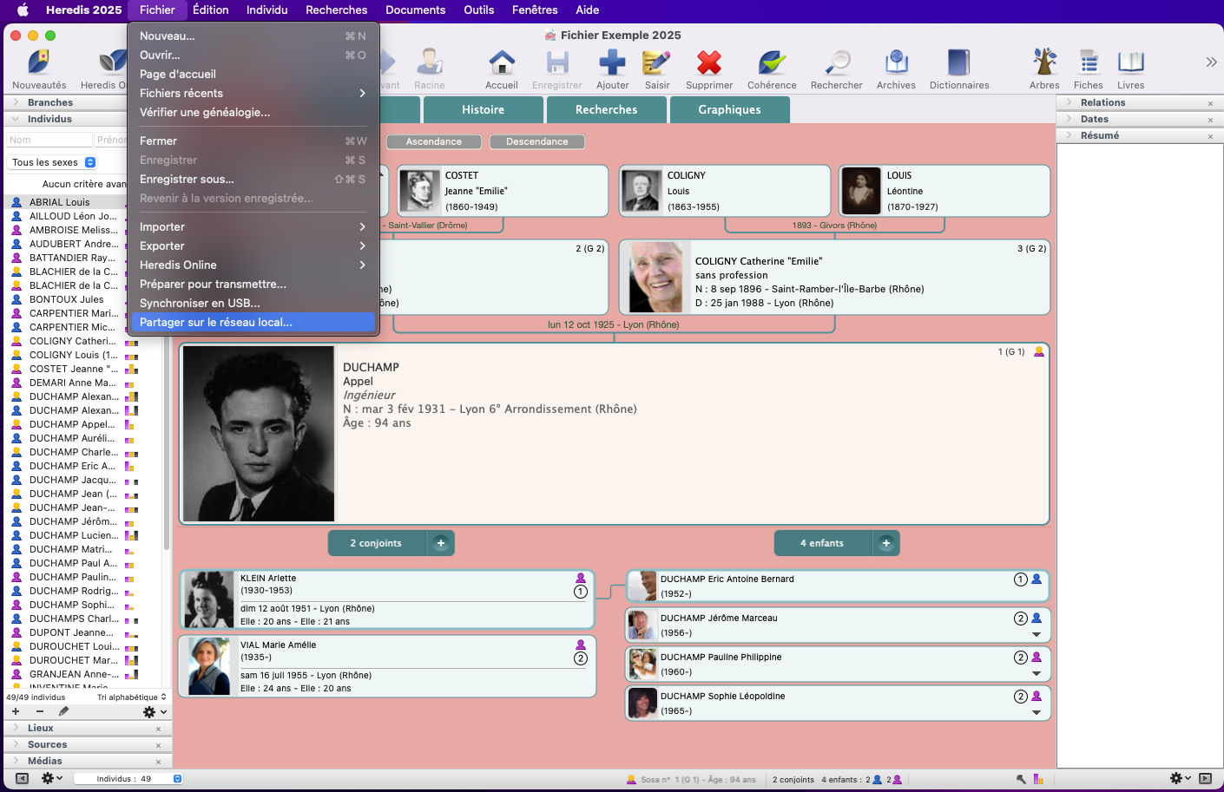Click the Arbres tree icon
Viewport: 1224px width, 792px height.
(1043, 63)
